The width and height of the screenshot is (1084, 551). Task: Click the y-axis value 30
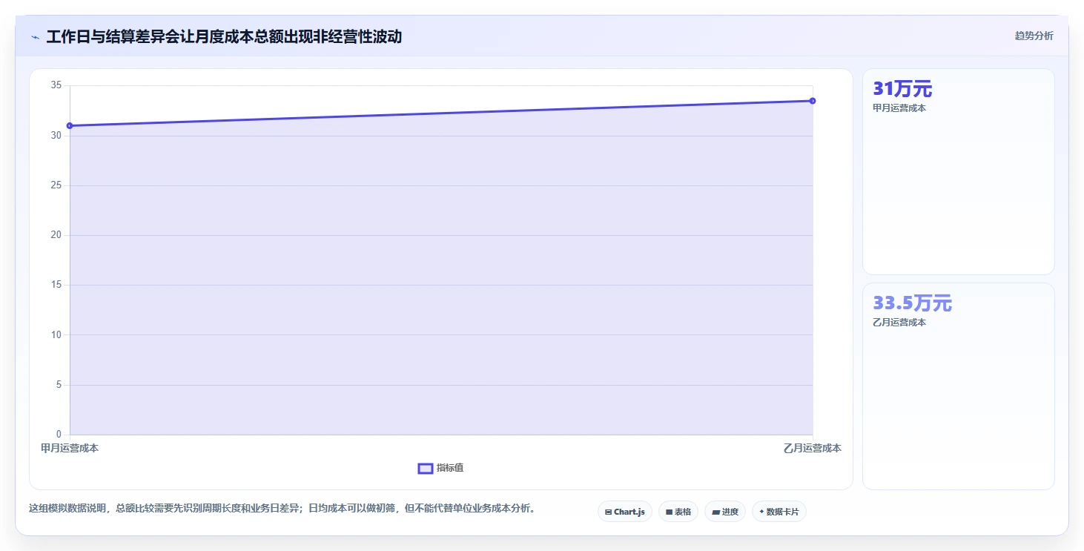[56, 136]
